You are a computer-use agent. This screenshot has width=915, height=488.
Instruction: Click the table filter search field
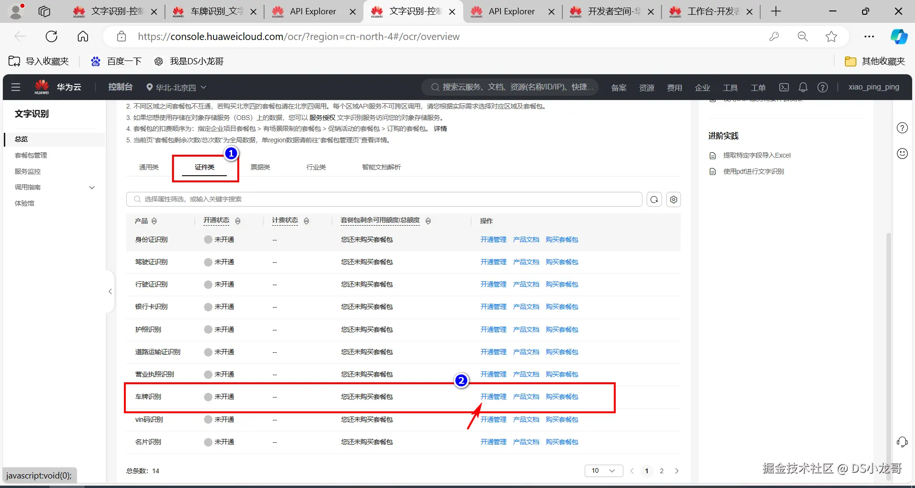click(x=384, y=199)
